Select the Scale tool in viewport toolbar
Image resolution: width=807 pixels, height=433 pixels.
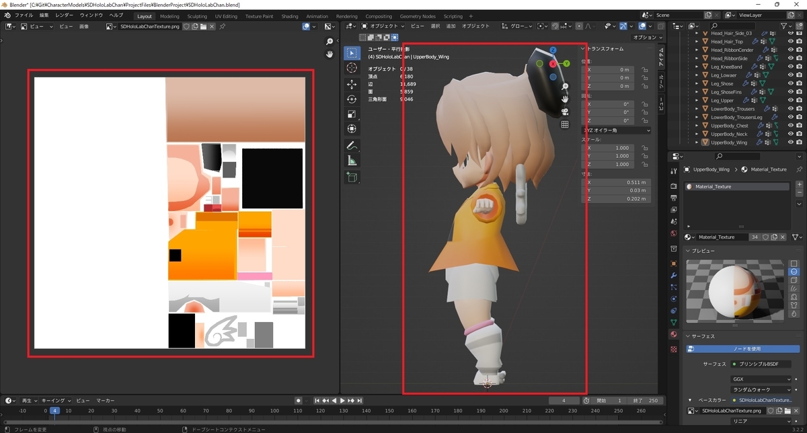pos(352,114)
